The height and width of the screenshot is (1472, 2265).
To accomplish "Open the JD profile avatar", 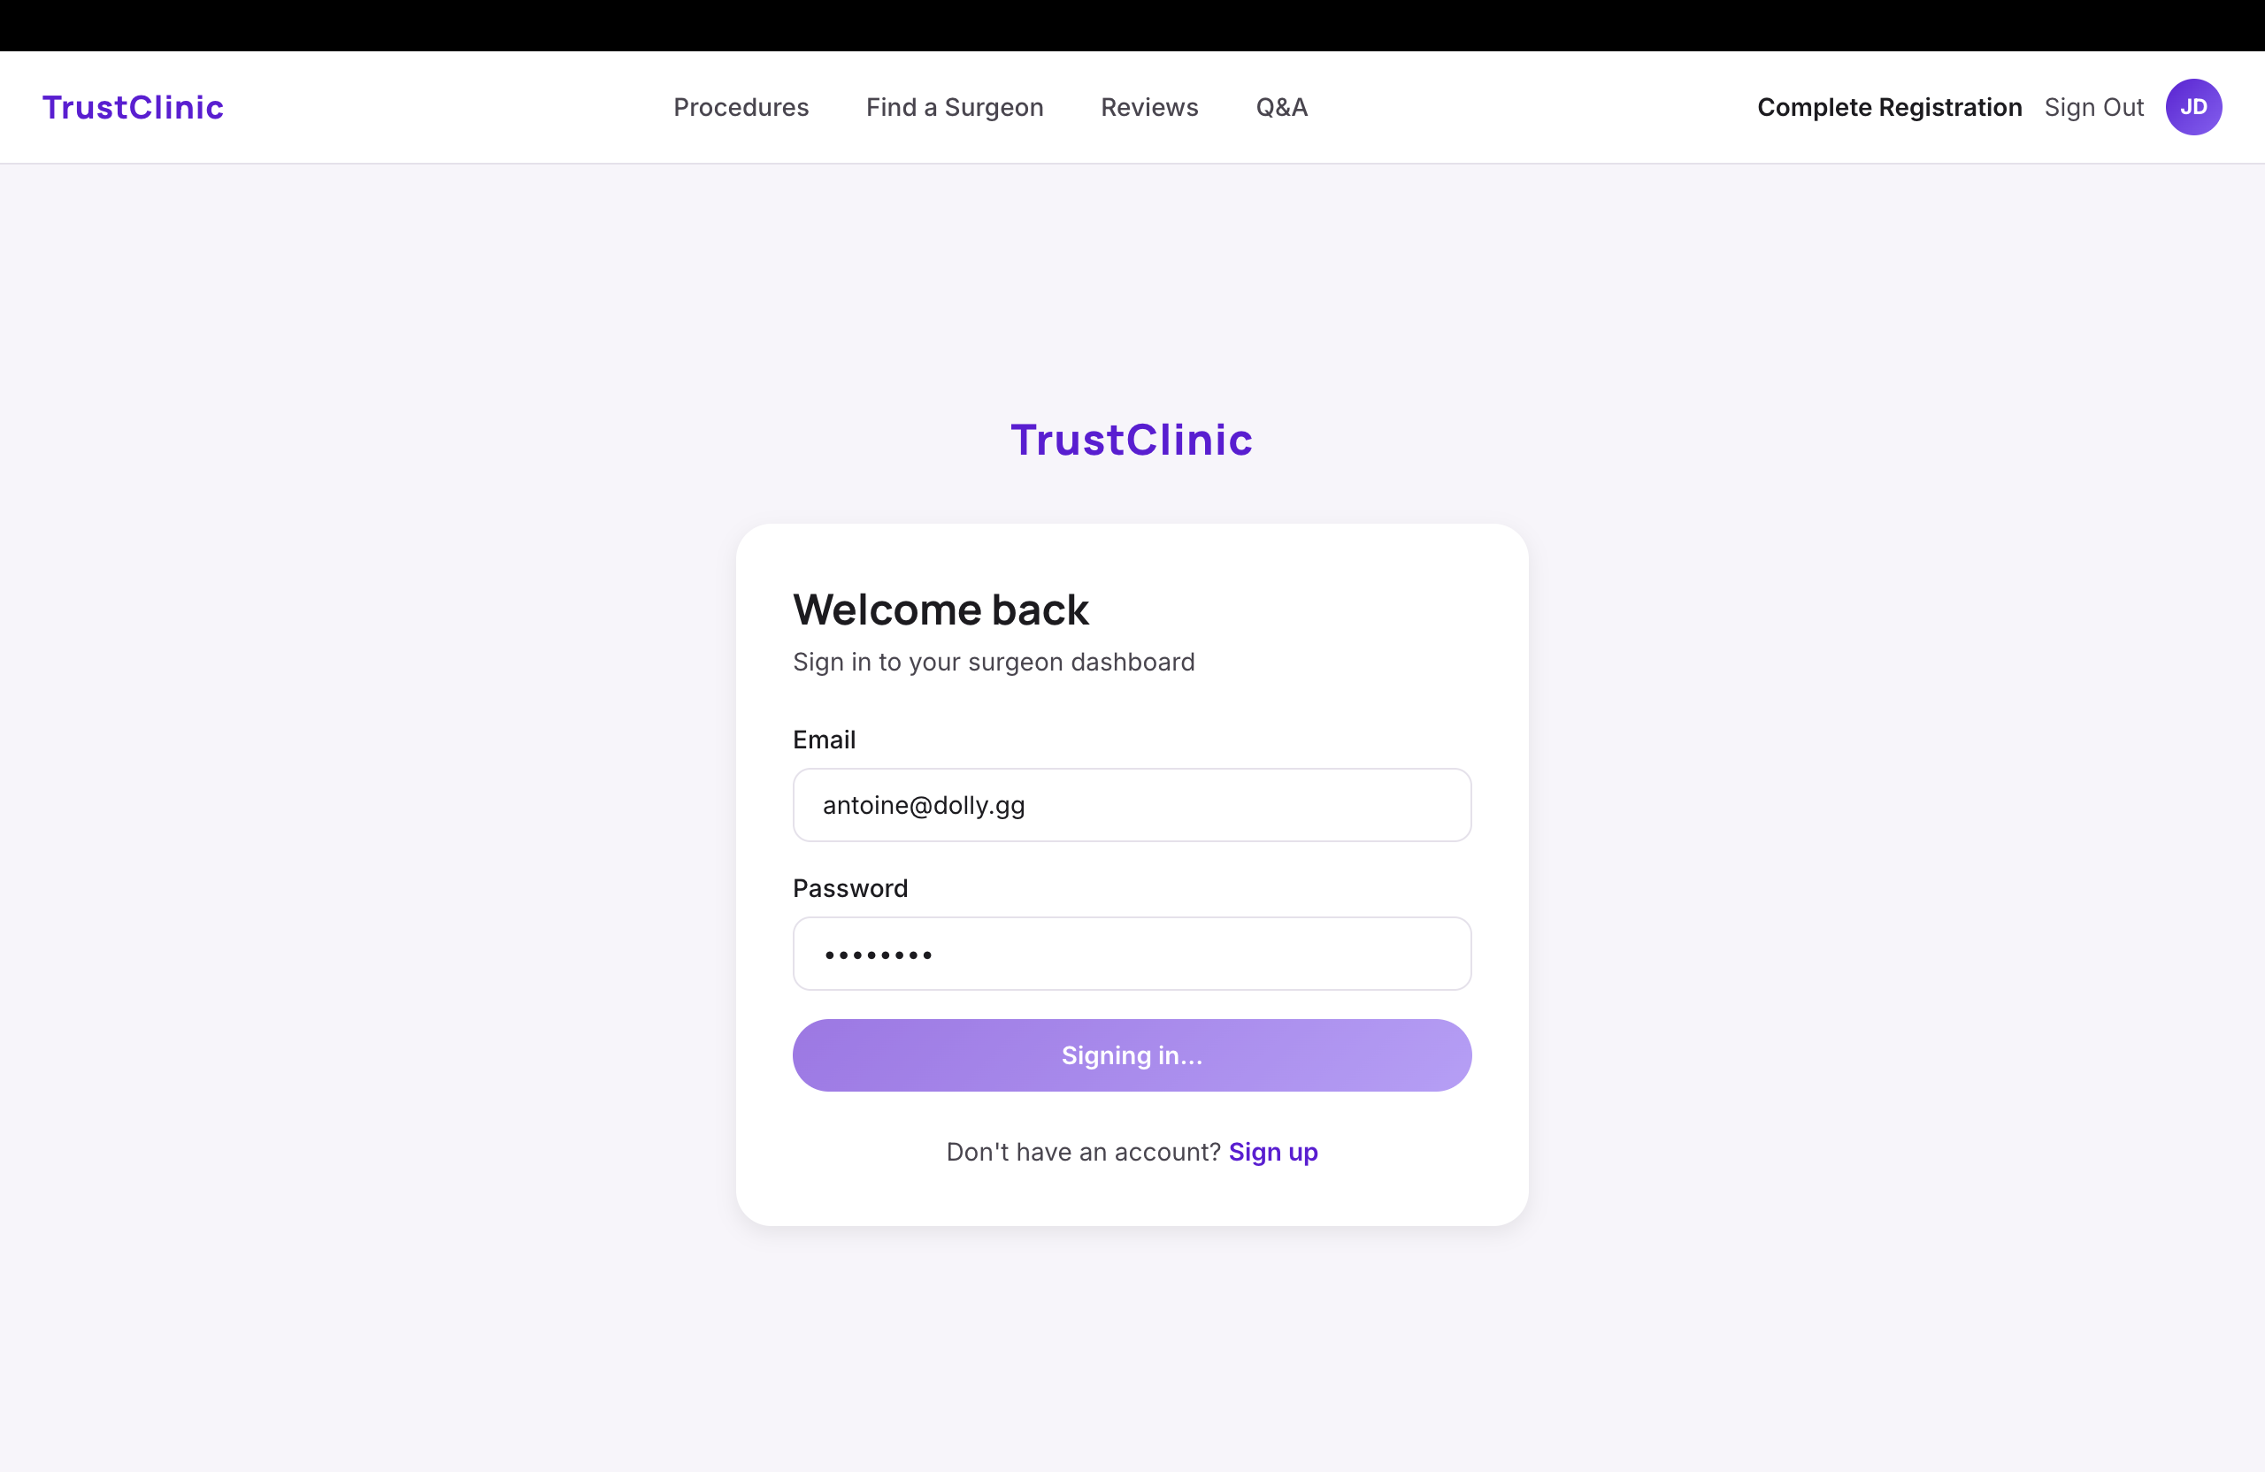I will coord(2192,108).
